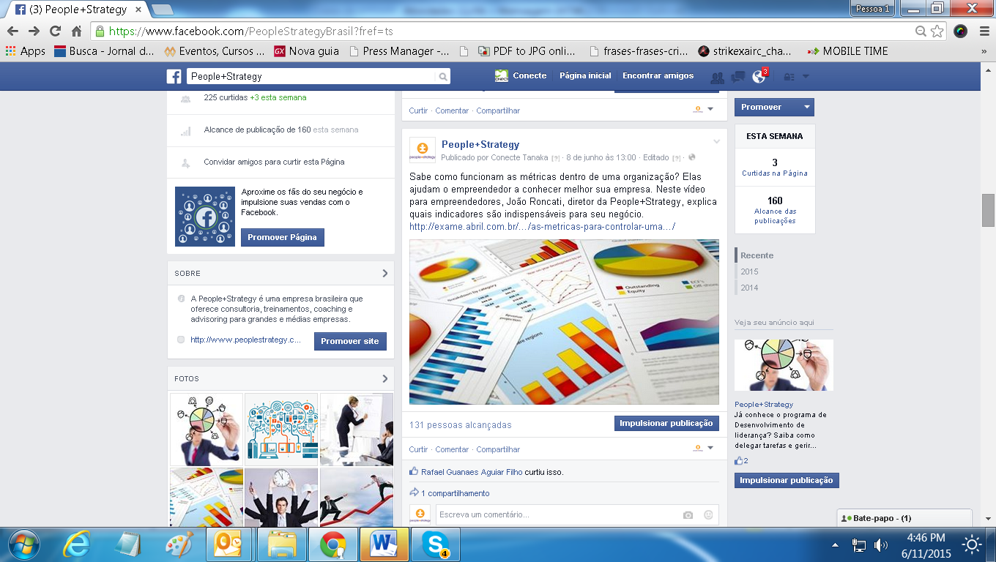
Task: Click Convidar amigos para curtir esta Página
Action: [274, 162]
